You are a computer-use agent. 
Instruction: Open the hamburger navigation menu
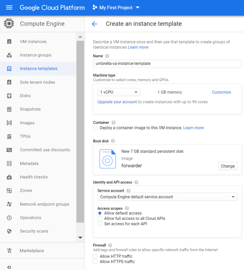point(9,7)
